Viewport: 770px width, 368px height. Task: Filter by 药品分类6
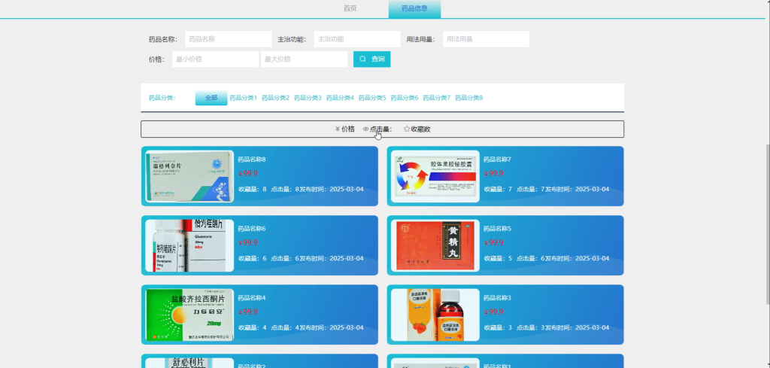(x=405, y=98)
